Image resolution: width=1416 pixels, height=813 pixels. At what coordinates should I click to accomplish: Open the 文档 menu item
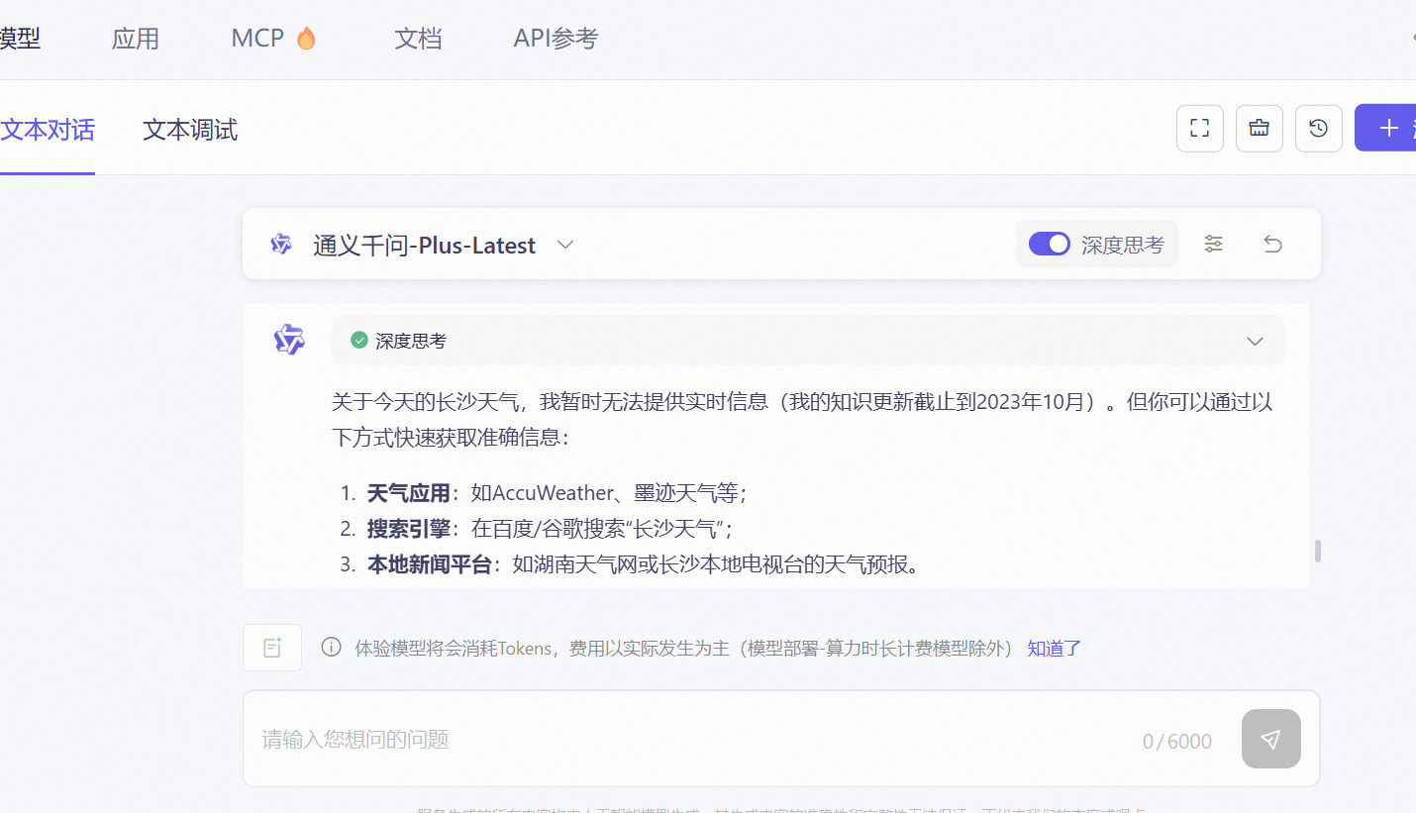(418, 39)
